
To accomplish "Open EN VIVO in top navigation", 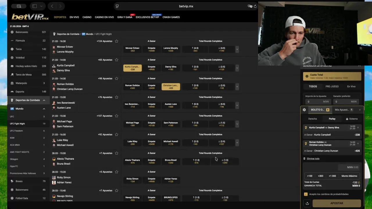I will 74,17.
